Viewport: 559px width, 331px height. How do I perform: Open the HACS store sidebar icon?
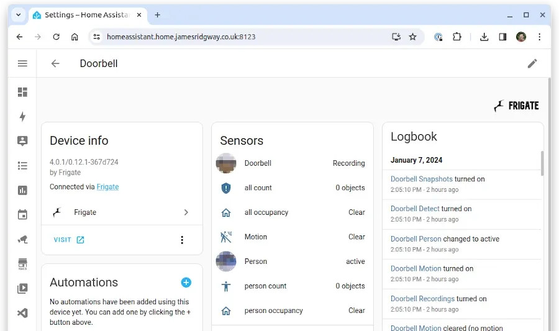(x=22, y=264)
